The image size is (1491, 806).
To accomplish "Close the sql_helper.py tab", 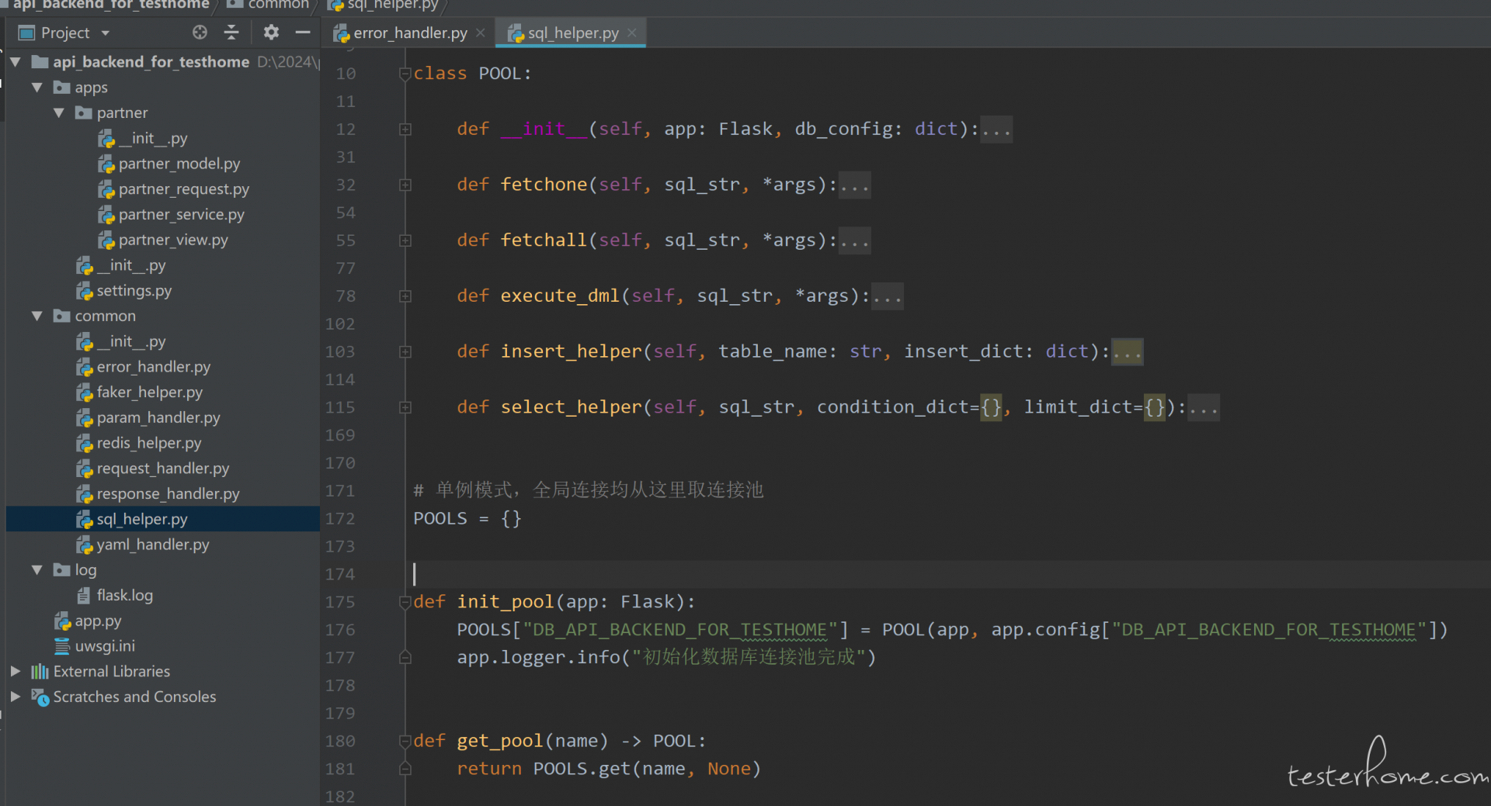I will [632, 33].
